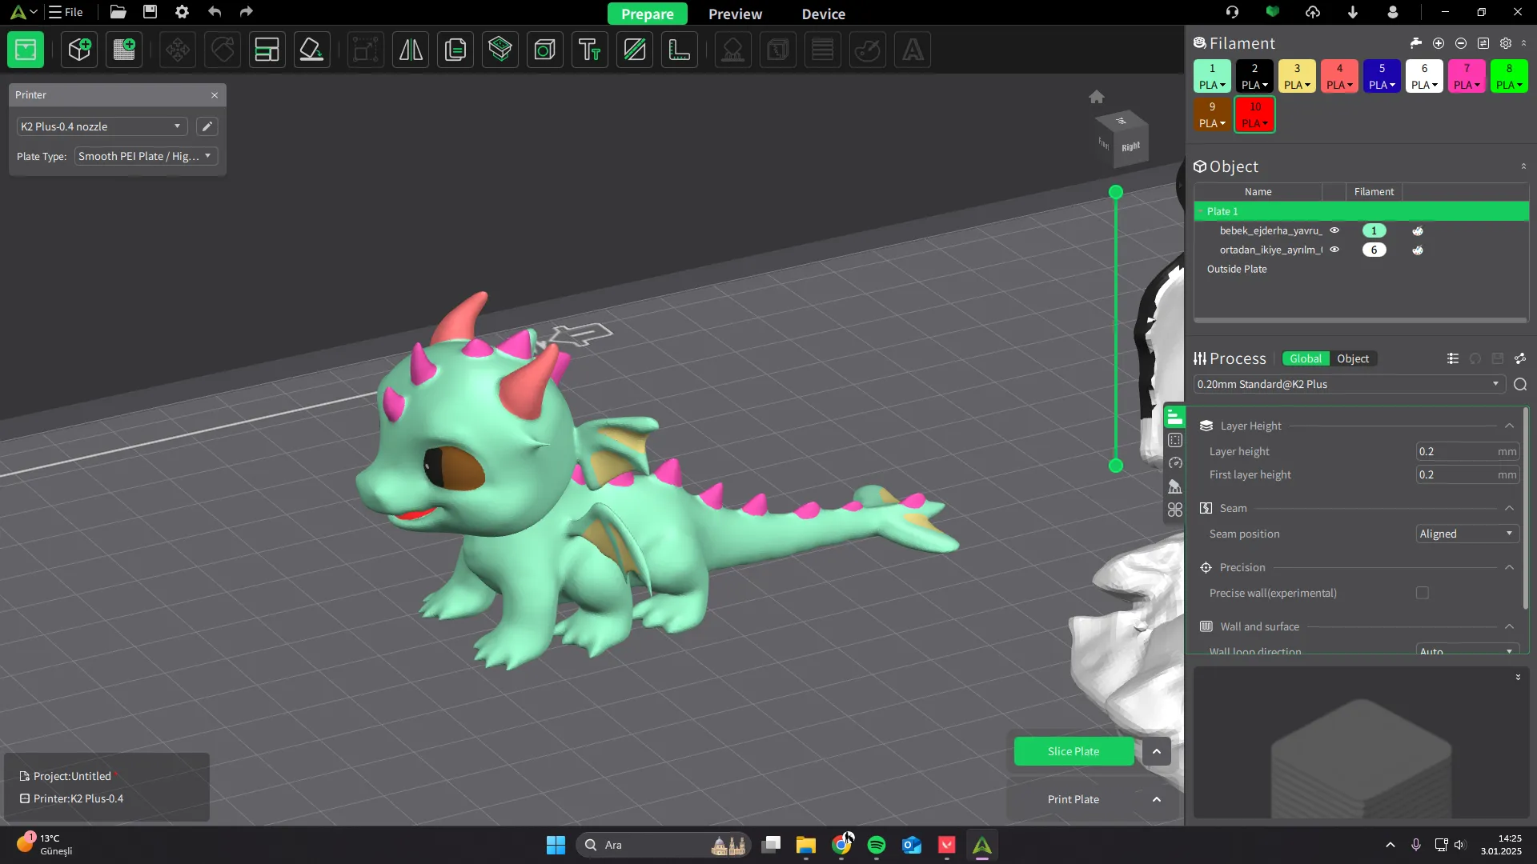Select the Mirror object tool
The height and width of the screenshot is (864, 1537).
tap(411, 50)
